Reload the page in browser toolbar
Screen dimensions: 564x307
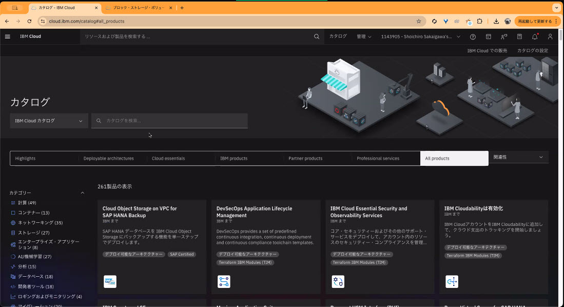click(x=29, y=21)
